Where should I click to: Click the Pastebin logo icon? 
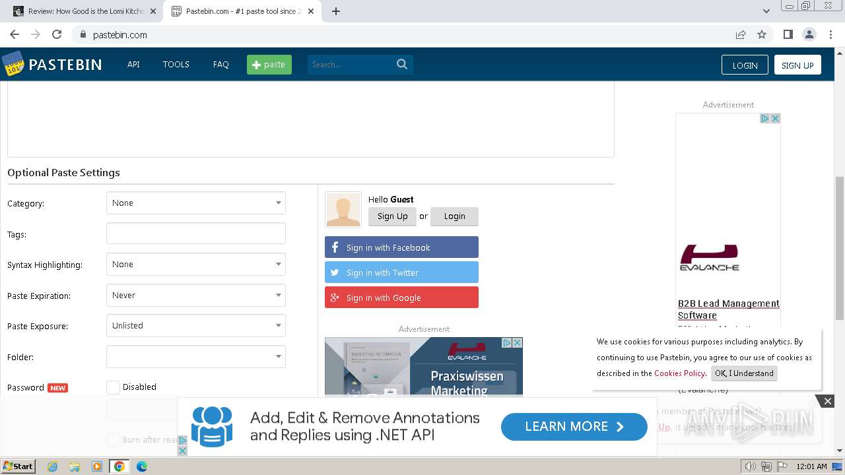pos(13,64)
